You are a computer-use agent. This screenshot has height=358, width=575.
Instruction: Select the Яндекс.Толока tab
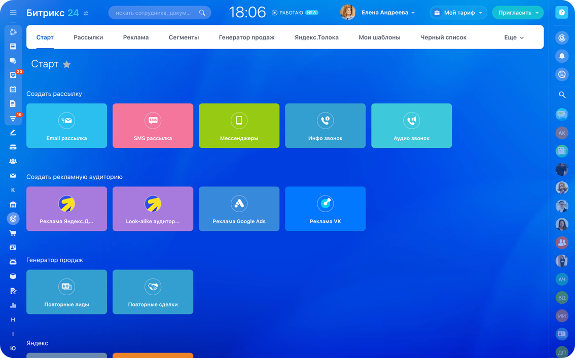316,37
